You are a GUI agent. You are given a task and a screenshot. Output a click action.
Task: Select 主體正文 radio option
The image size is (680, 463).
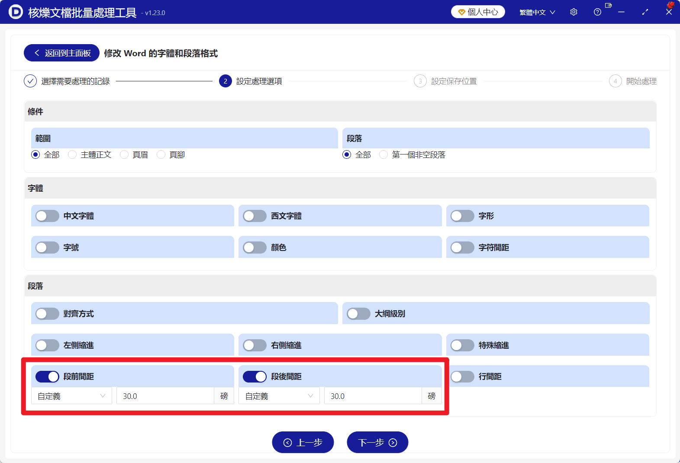[72, 154]
